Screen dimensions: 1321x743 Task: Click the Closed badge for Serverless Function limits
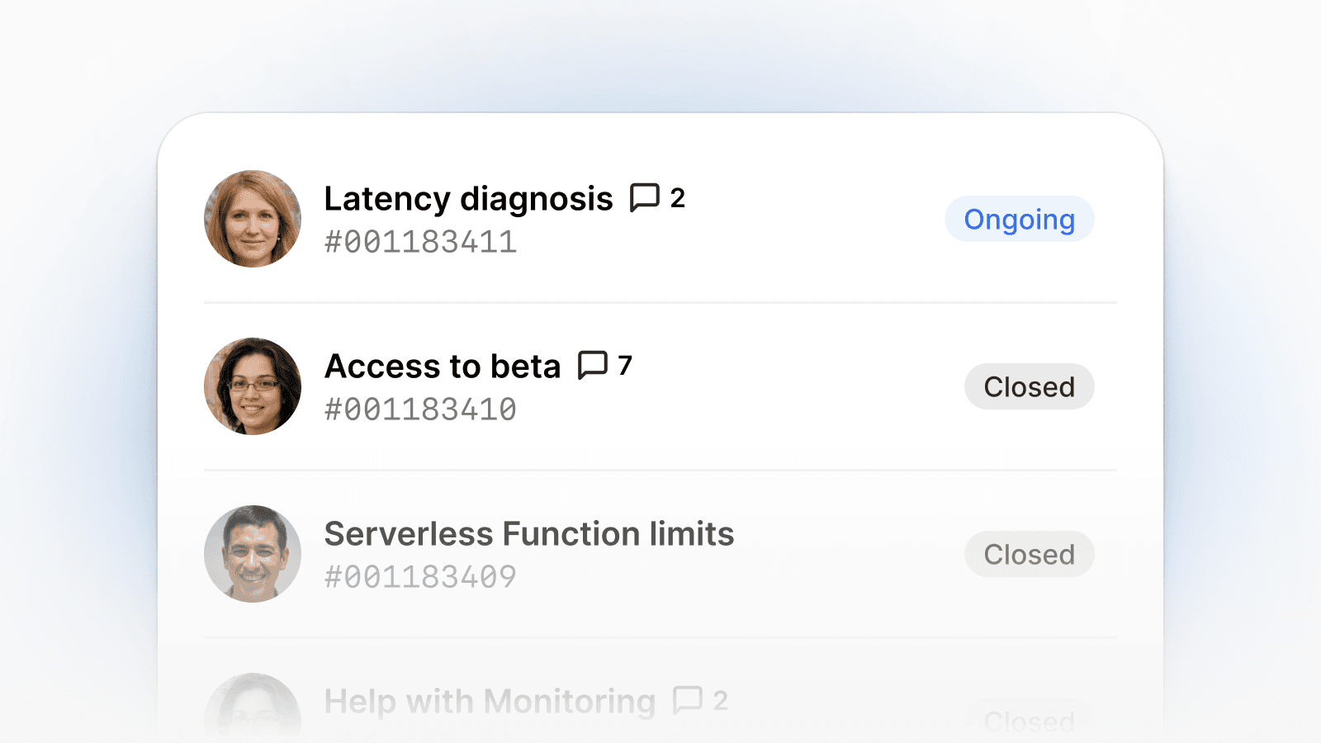tap(1029, 554)
